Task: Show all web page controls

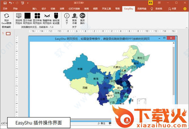Action: point(37,16)
